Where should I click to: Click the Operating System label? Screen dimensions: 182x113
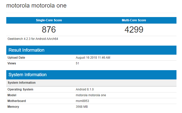click(20, 89)
